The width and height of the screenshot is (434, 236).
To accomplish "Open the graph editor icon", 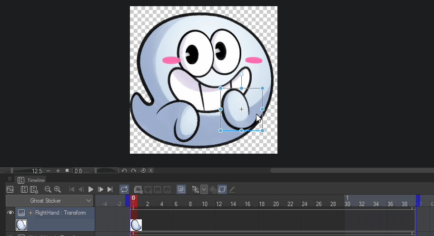I will (x=10, y=189).
